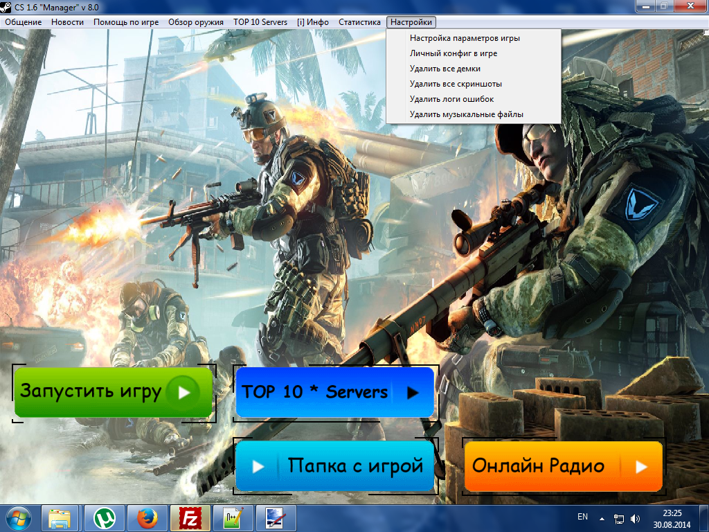Switch to the last taskbar application icon
This screenshot has height=532, width=709.
tap(276, 518)
